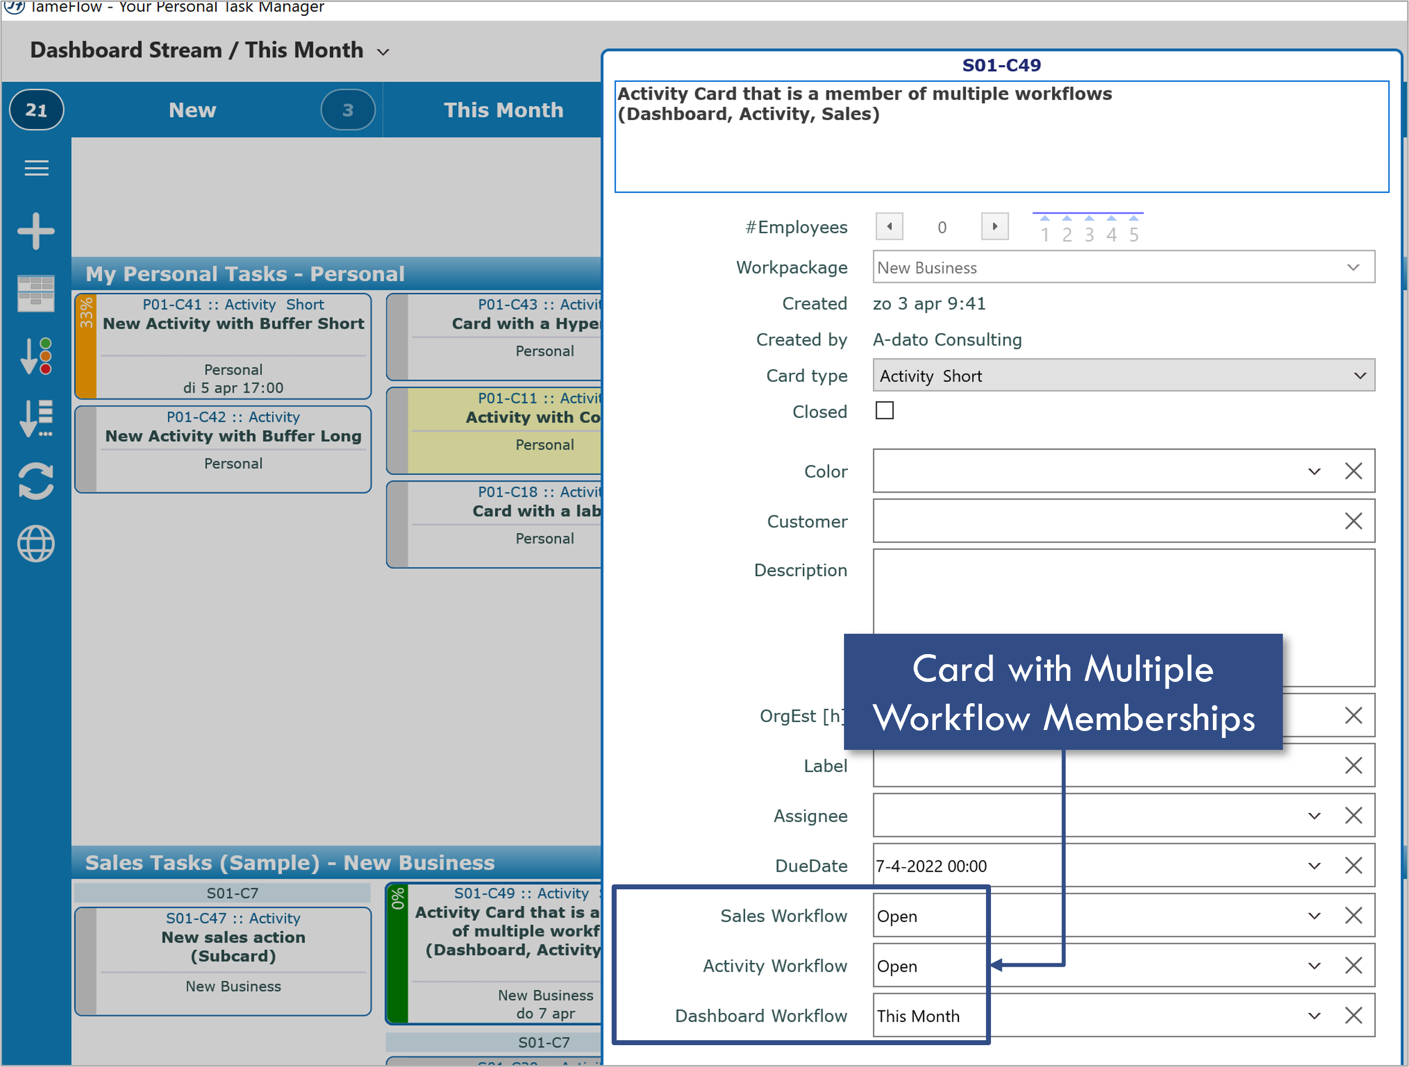Select the New column header
1409x1067 pixels.
pyautogui.click(x=192, y=110)
